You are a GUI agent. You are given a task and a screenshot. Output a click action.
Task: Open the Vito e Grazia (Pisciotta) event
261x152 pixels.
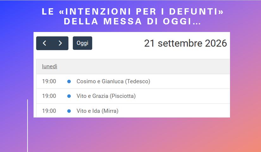[106, 96]
